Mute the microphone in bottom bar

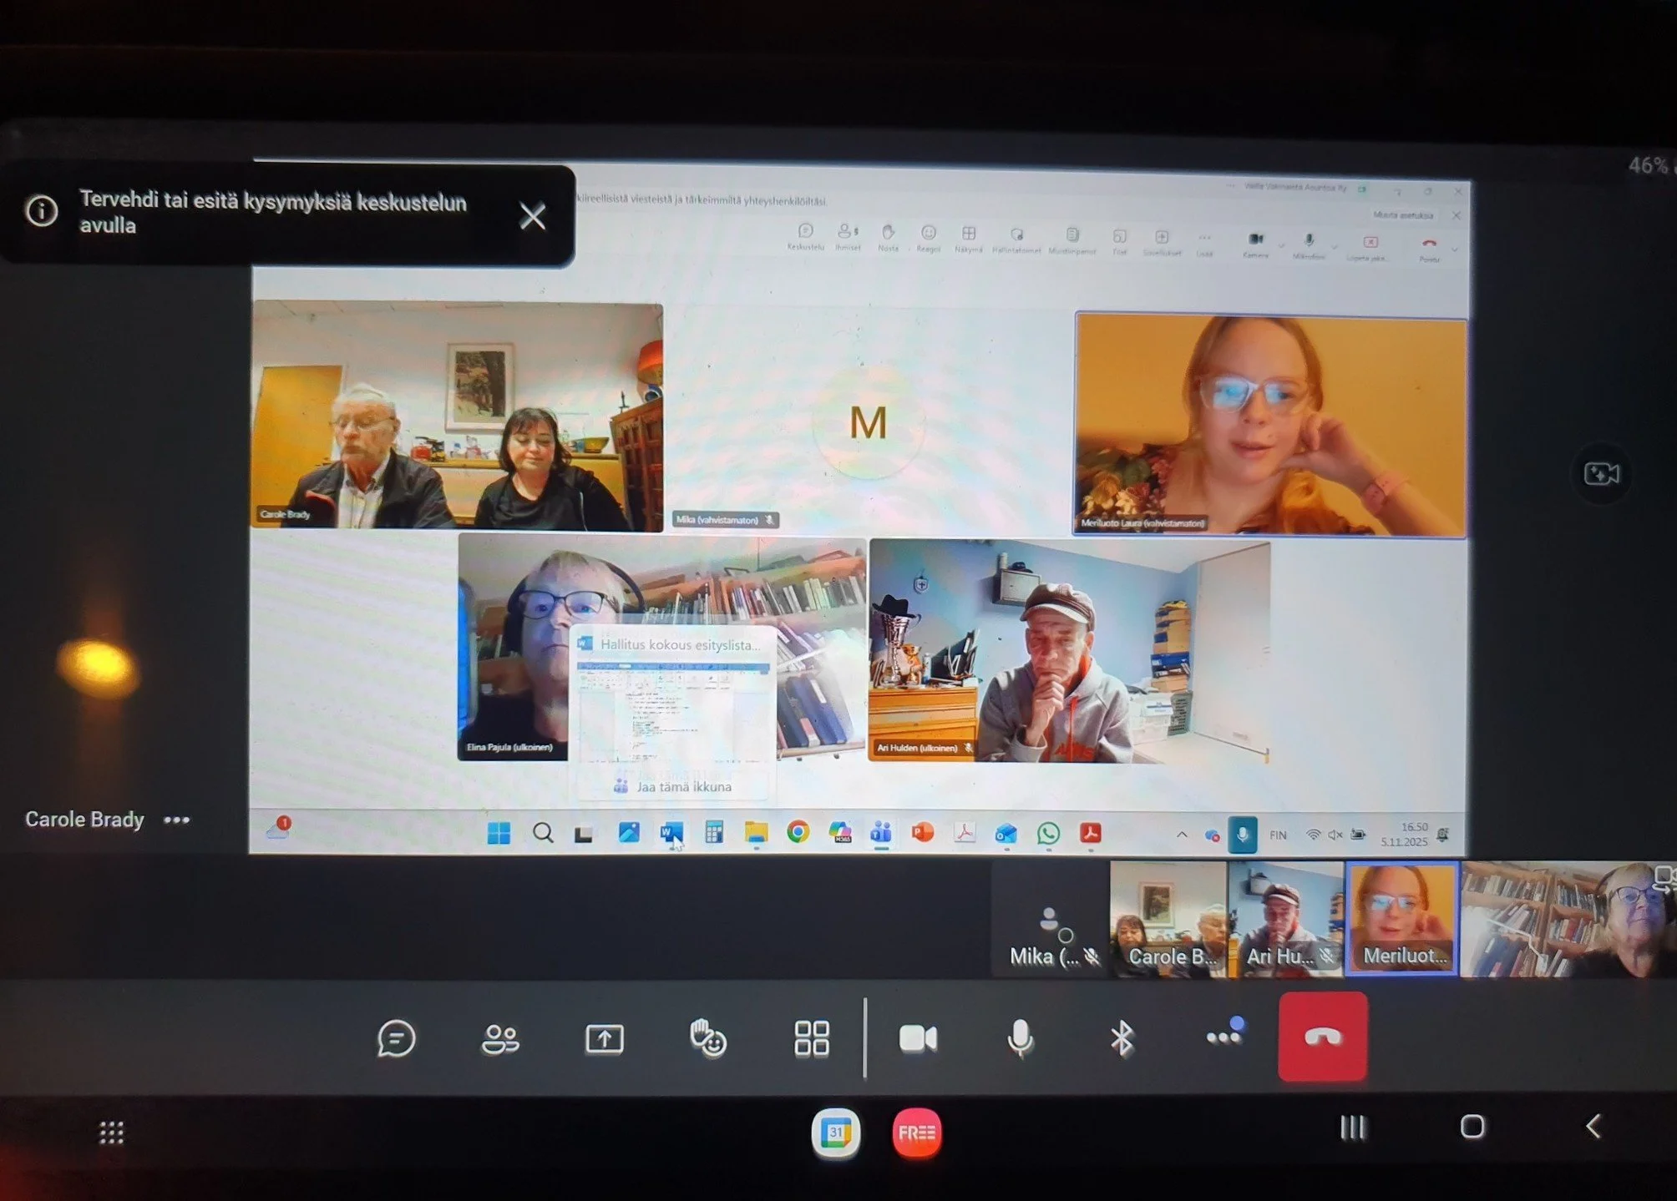[x=1020, y=1039]
